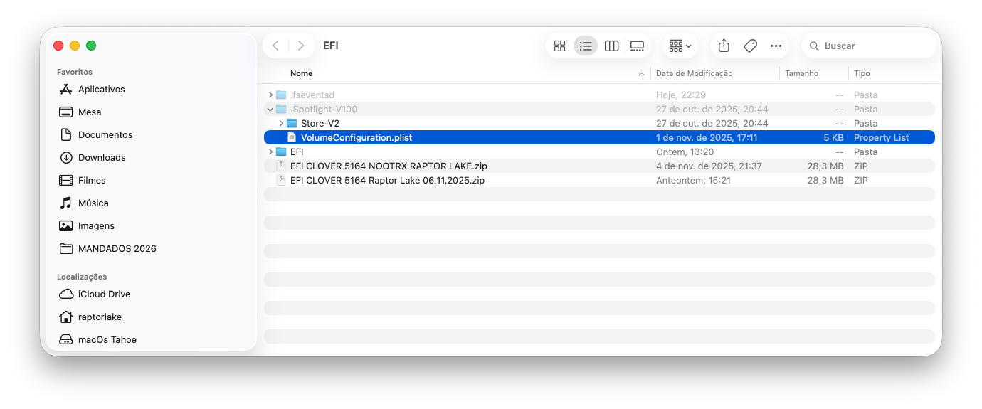Sort by Data de Modificação column
This screenshot has width=982, height=409.
(694, 73)
